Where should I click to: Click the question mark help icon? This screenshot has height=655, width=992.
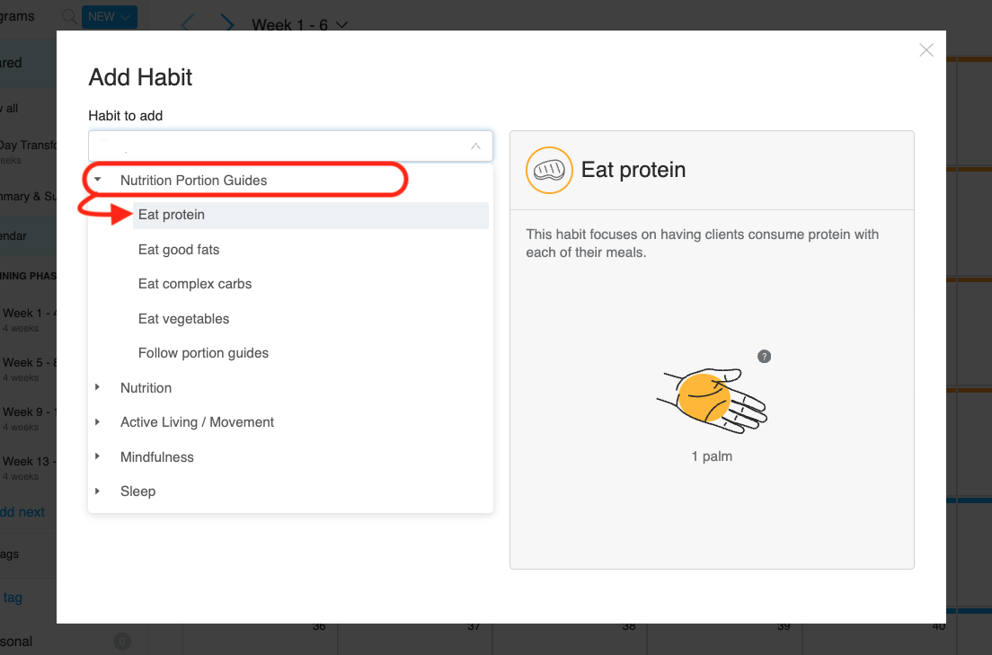(x=765, y=357)
